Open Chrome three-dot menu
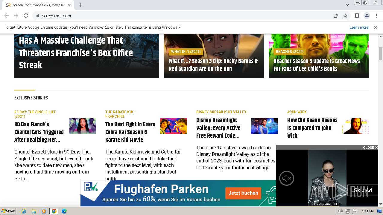 coord(376,16)
